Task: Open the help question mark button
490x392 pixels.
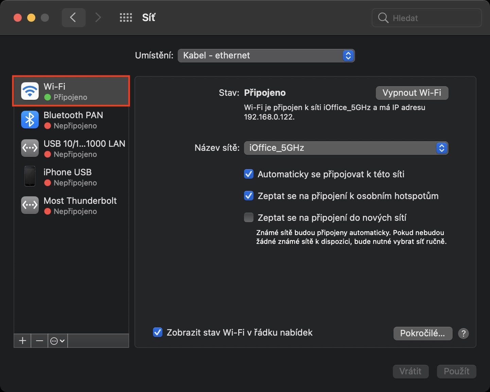Action: click(463, 333)
